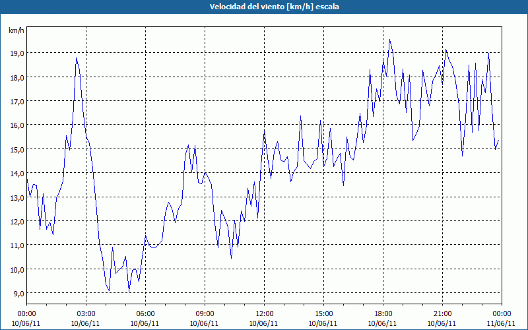528x330 pixels.
Task: Click the '03:00' time axis label
Action: (86, 314)
